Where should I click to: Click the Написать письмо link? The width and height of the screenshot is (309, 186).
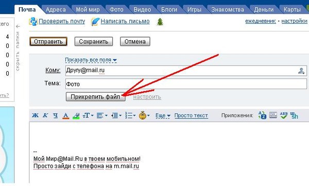pos(125,21)
